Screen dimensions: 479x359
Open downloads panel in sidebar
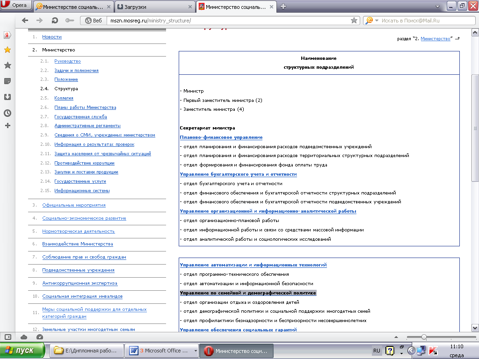point(7,97)
